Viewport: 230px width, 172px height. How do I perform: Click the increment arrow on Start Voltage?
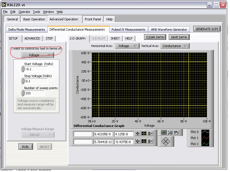[22, 68]
